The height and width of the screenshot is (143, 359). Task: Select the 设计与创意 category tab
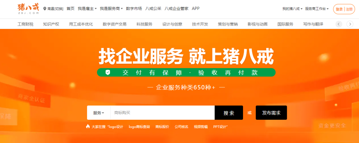[x=172, y=24]
